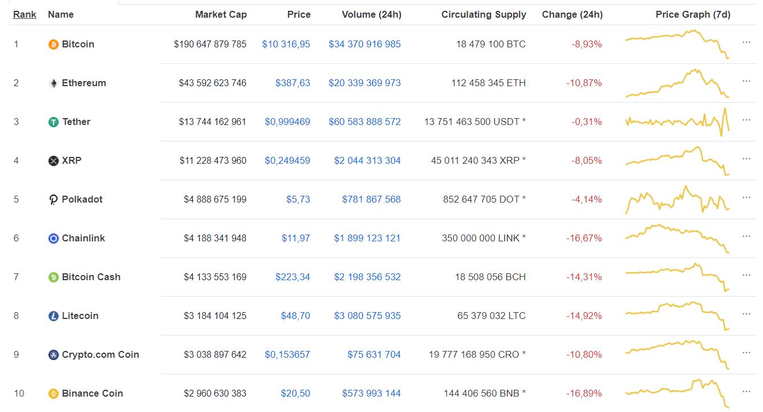Open the Binance Coin name link

click(92, 393)
